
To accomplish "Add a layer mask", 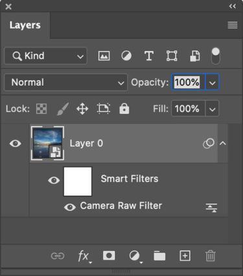I will (109, 256).
